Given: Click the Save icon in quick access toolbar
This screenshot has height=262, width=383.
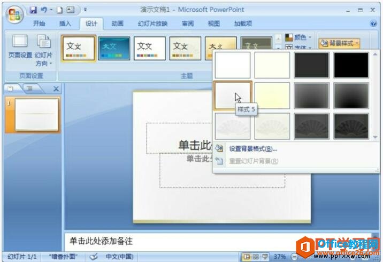Looking at the screenshot, I should pos(33,10).
